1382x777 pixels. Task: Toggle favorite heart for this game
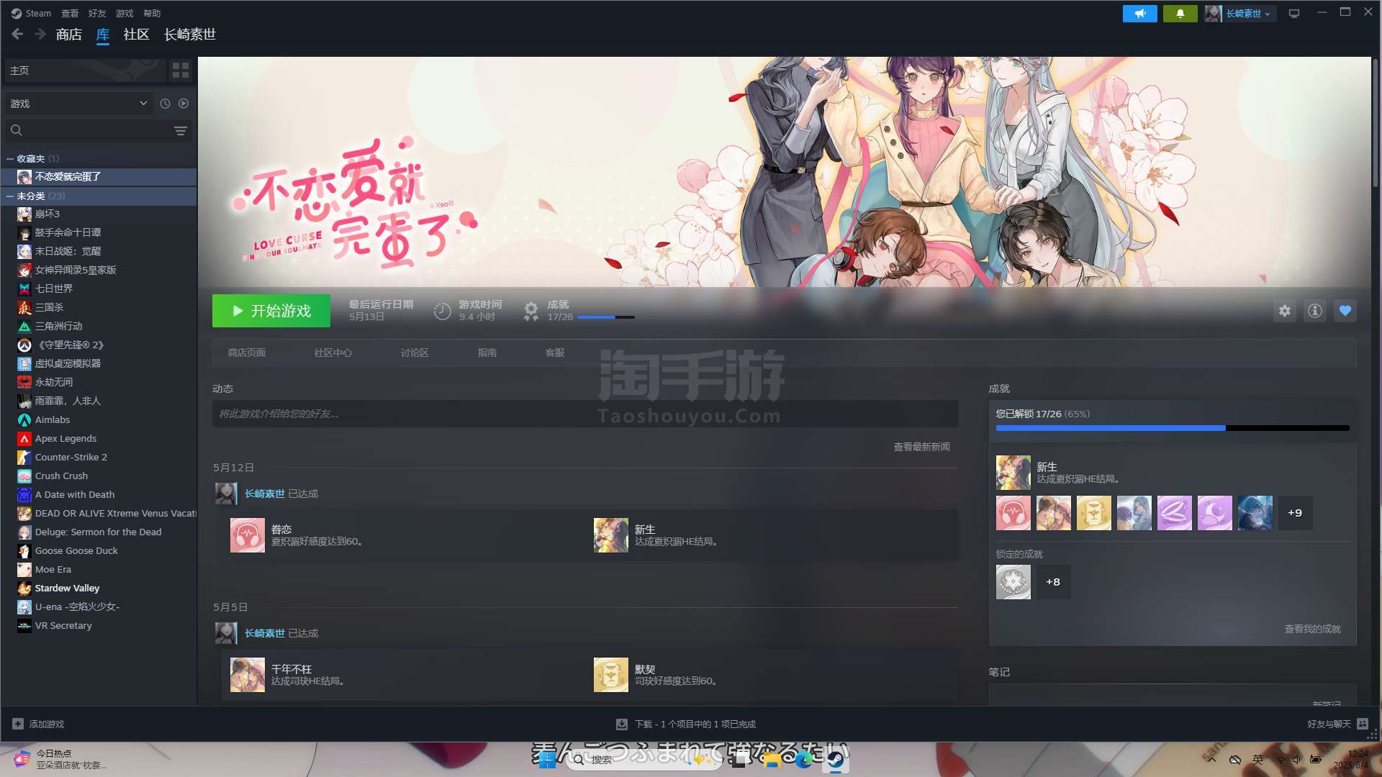[x=1345, y=311]
